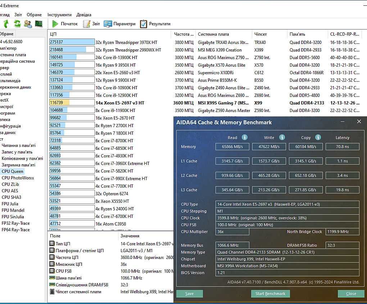Viewport: 367px width, 304px height.
Task: Sort by Пам'ять column header
Action: click(307, 34)
